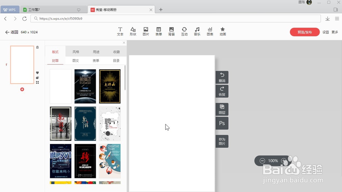This screenshot has width=342, height=192.
Task: Select the 诚聘英才 blue template
Action: 61,161
